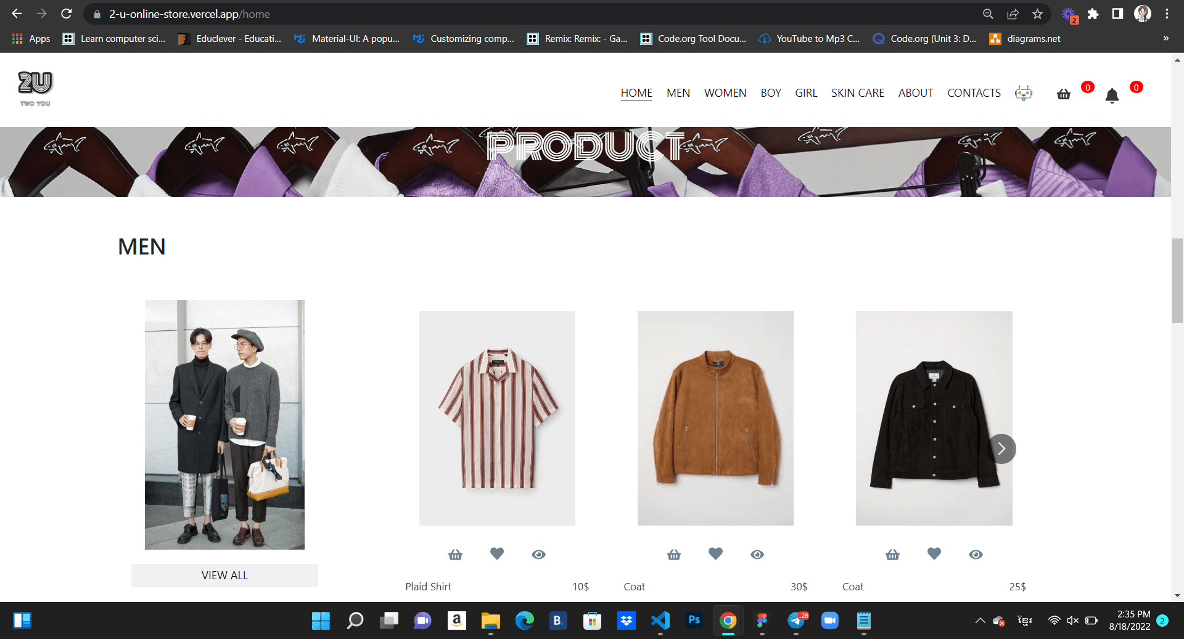Open the black denim jacket image

(x=934, y=418)
